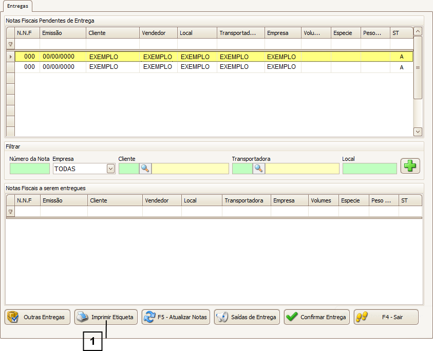Sort pending notes by Cliente column header
The width and height of the screenshot is (433, 351).
point(112,33)
